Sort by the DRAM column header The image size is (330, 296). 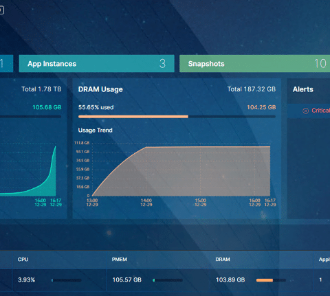223,260
